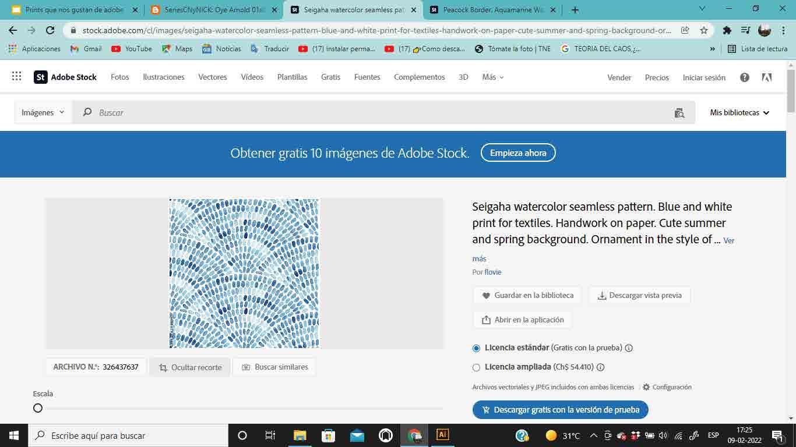This screenshot has height=447, width=796.
Task: Open a new browser tab
Action: (575, 10)
